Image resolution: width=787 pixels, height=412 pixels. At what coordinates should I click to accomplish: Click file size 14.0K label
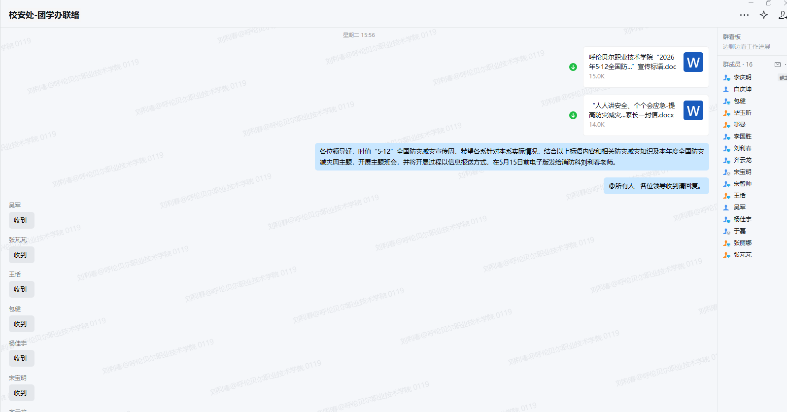point(597,125)
